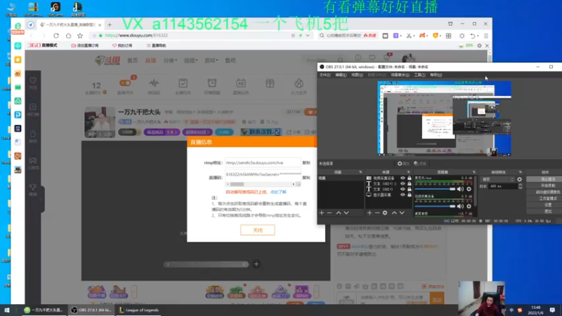
Task: Click 关闭 button in 直播信息 dialog
Action: (x=258, y=230)
